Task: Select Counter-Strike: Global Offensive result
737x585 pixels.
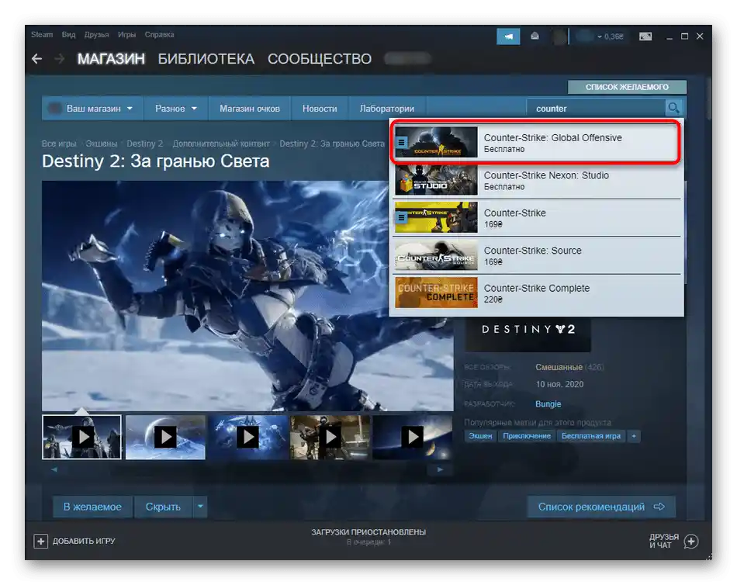Action: point(536,142)
